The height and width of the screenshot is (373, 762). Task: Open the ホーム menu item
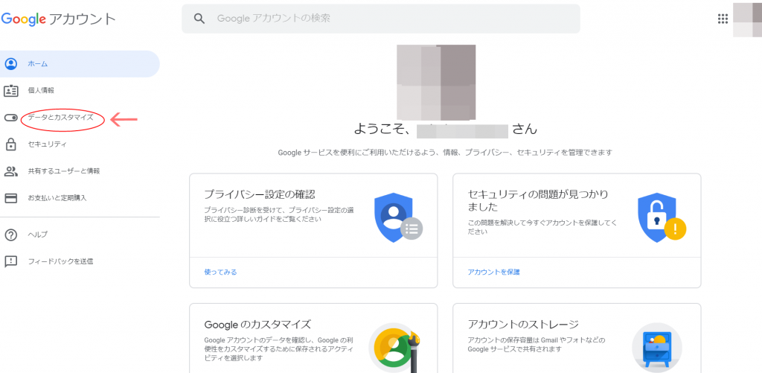click(80, 64)
